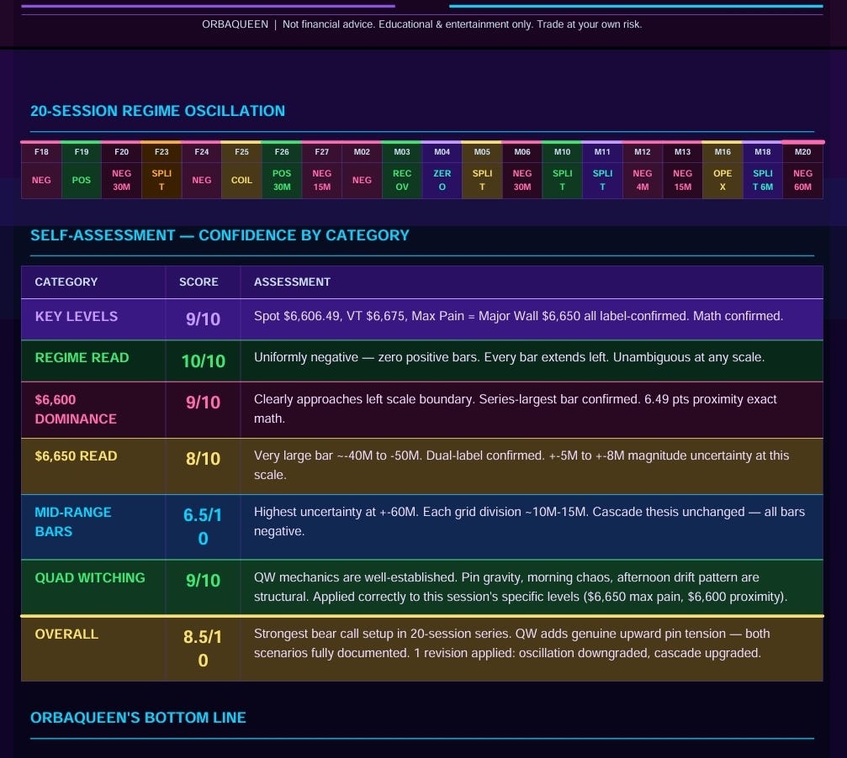Select the F27 NEG 15M session cell
The width and height of the screenshot is (847, 758).
click(x=322, y=170)
